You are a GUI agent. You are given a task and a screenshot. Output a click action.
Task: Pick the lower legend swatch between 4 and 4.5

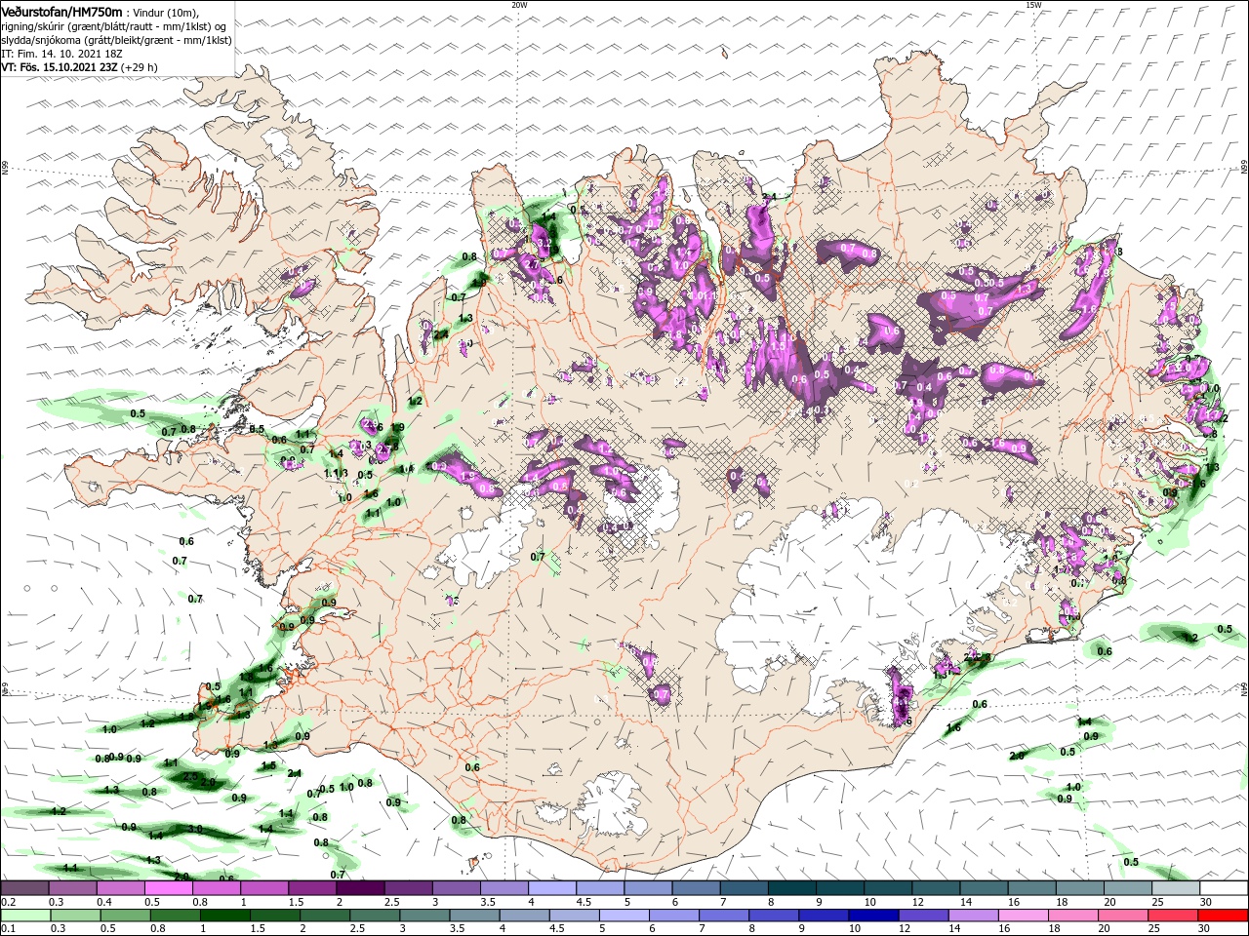click(x=525, y=915)
